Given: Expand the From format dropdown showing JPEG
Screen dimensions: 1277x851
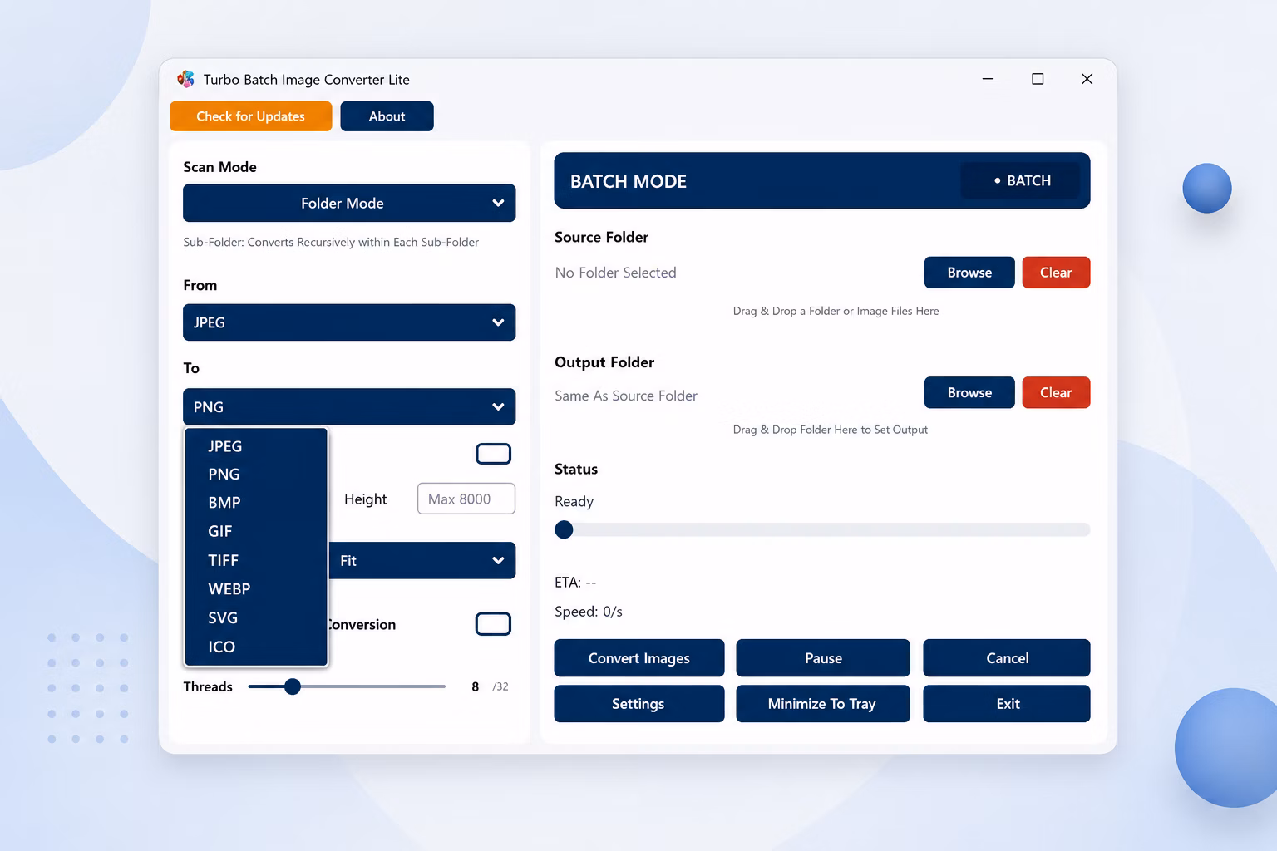Looking at the screenshot, I should coord(349,322).
